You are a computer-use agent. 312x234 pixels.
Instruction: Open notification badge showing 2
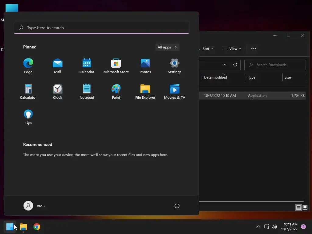coord(303,227)
